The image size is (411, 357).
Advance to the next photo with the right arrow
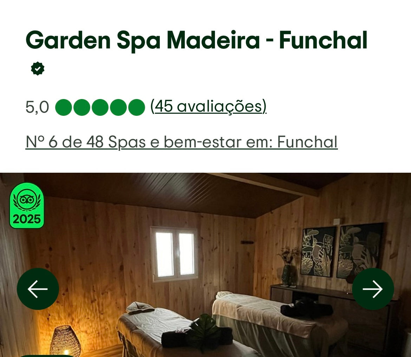(373, 289)
